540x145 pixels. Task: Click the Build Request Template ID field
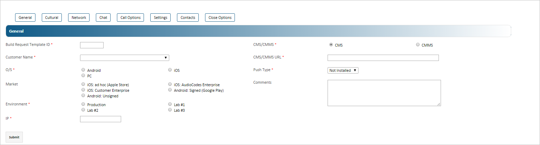[92, 45]
